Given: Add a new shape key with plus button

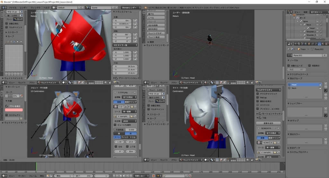Looking at the screenshot, I should 326,108.
